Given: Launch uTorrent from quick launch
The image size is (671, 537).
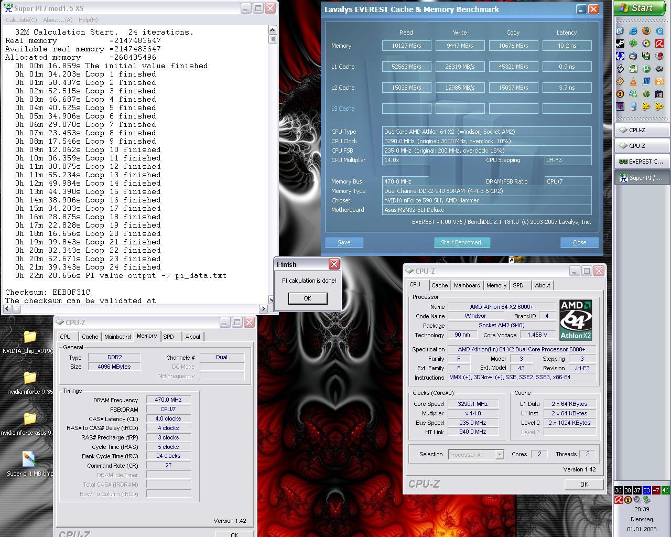Looking at the screenshot, I should pos(646,69).
